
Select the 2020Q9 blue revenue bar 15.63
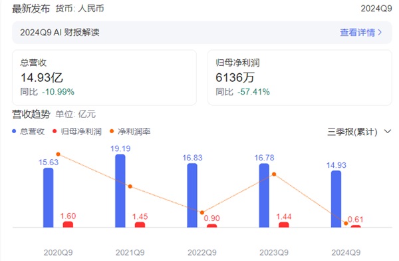click(x=49, y=198)
